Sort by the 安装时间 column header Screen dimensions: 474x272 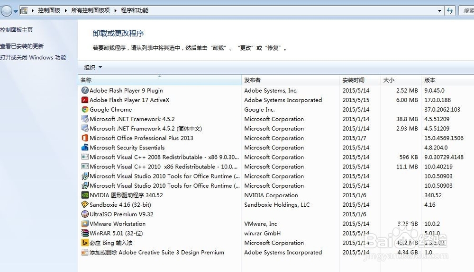coord(360,80)
